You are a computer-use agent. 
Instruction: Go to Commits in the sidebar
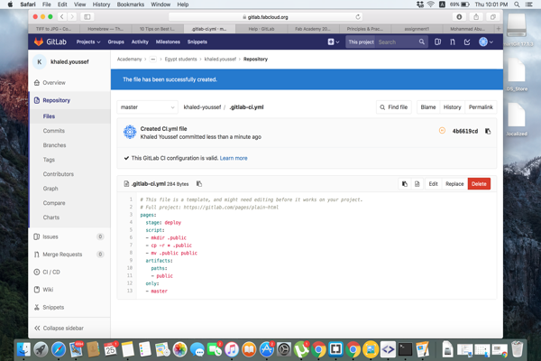(54, 131)
